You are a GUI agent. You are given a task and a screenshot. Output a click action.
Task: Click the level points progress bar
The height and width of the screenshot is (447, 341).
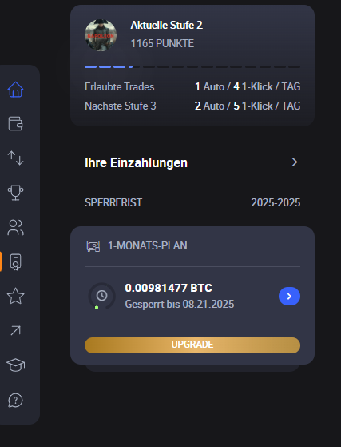(x=192, y=66)
